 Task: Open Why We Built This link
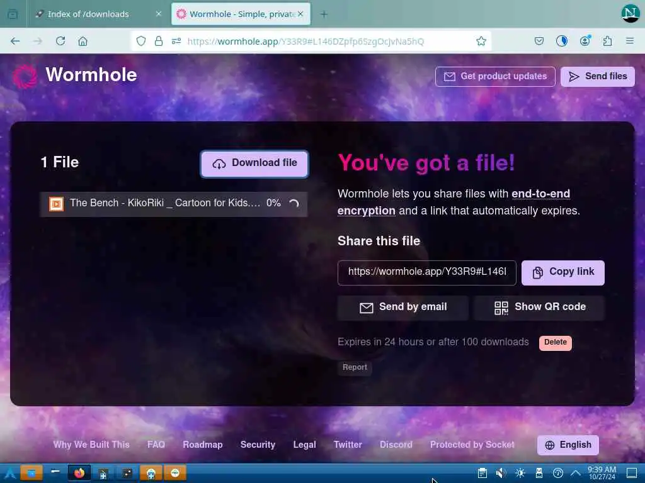(x=91, y=445)
